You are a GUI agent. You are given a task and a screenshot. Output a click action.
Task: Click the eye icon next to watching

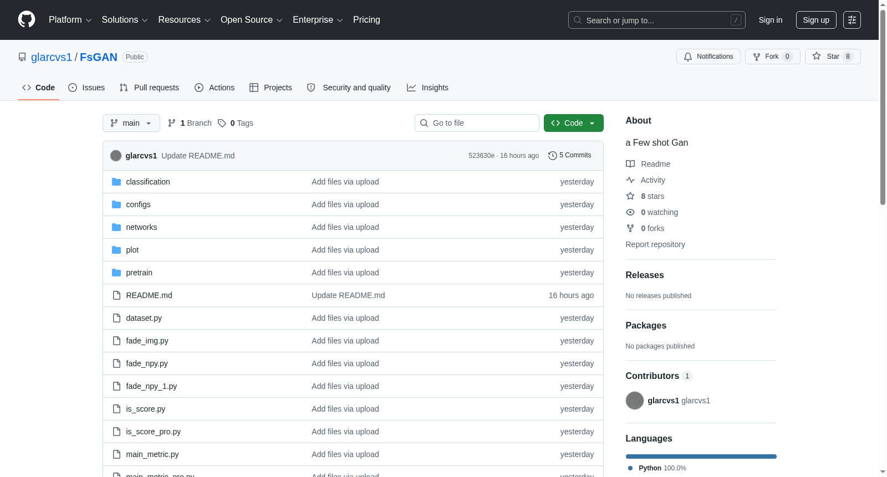click(630, 212)
